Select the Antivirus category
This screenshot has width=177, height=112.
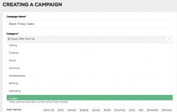tap(89, 68)
